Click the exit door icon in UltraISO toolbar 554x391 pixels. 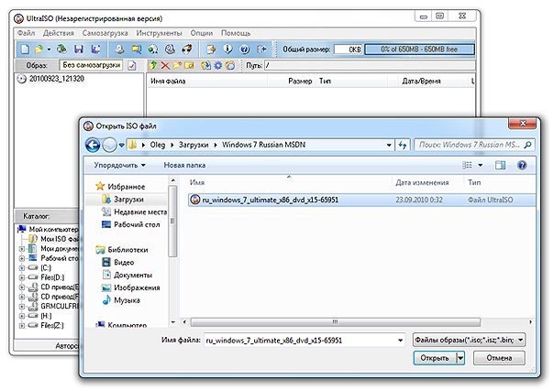point(261,49)
